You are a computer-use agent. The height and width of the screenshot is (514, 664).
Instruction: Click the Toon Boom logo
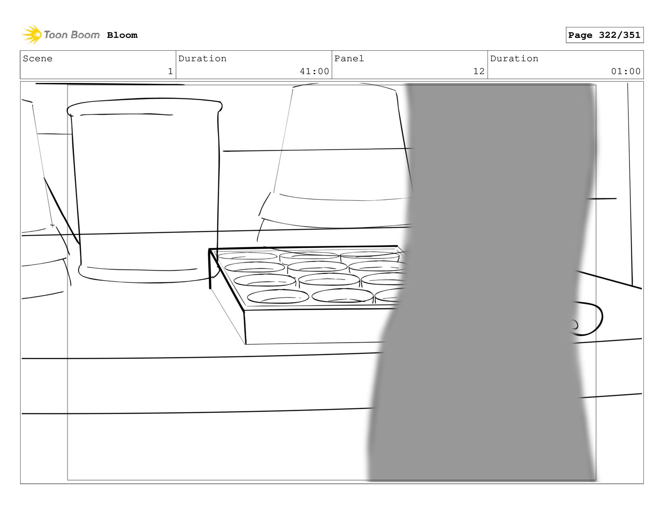[60, 35]
